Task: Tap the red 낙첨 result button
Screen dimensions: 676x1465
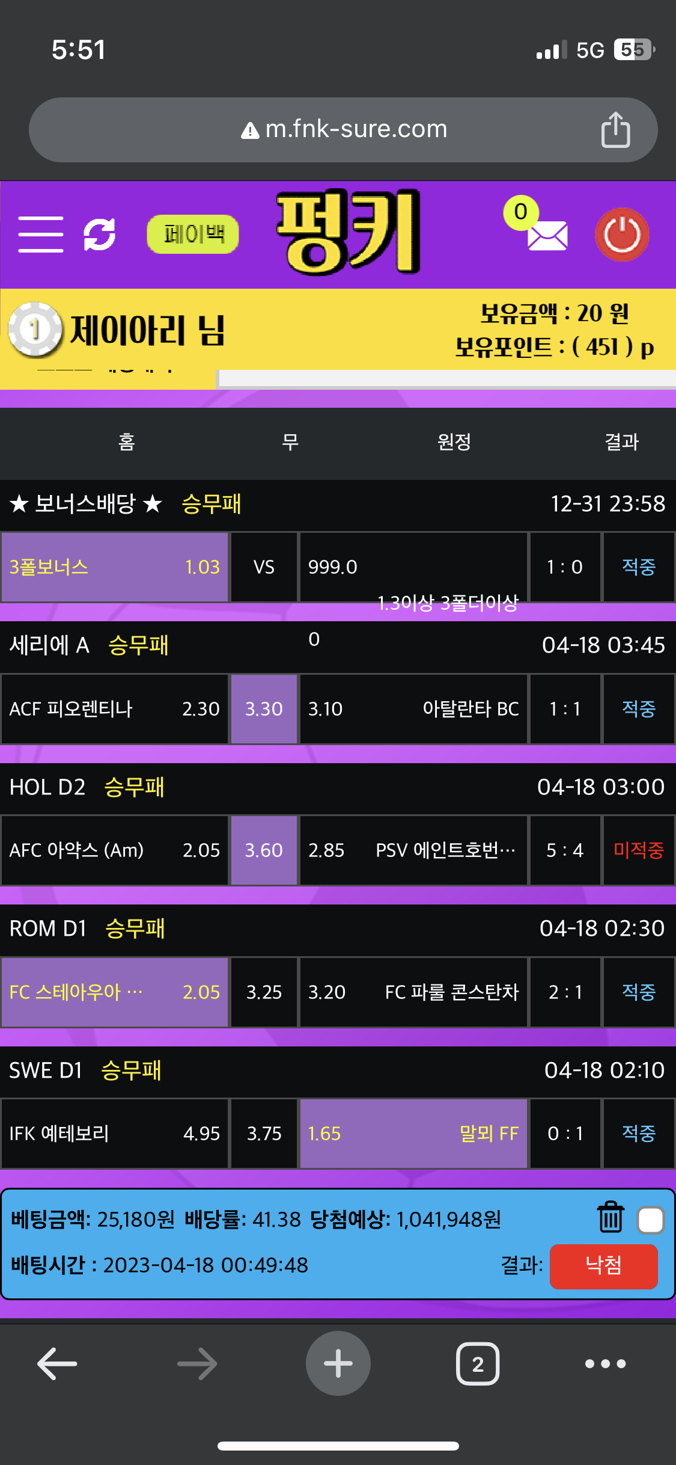Action: pos(603,1266)
